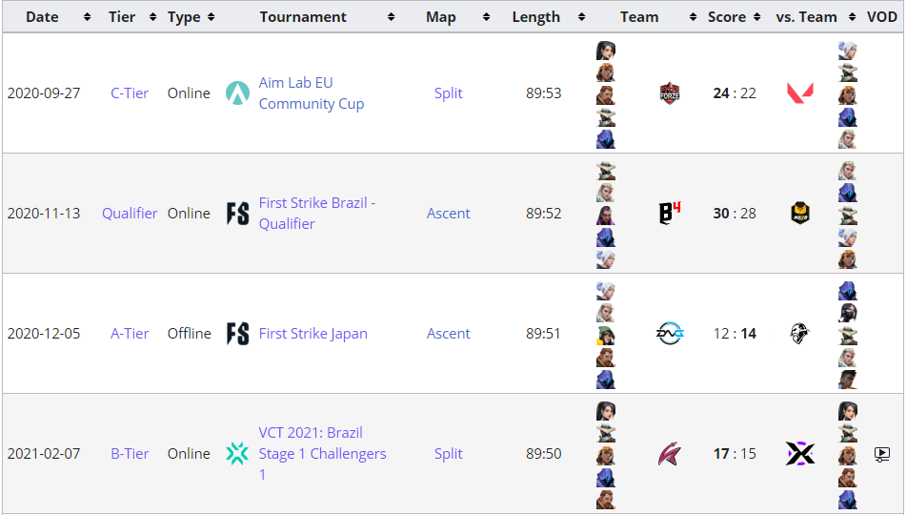Click the Aim Lab tournament icon
This screenshot has height=515, width=907.
point(237,93)
